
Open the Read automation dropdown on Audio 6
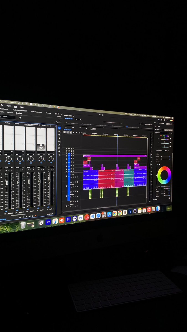click(x=20, y=167)
